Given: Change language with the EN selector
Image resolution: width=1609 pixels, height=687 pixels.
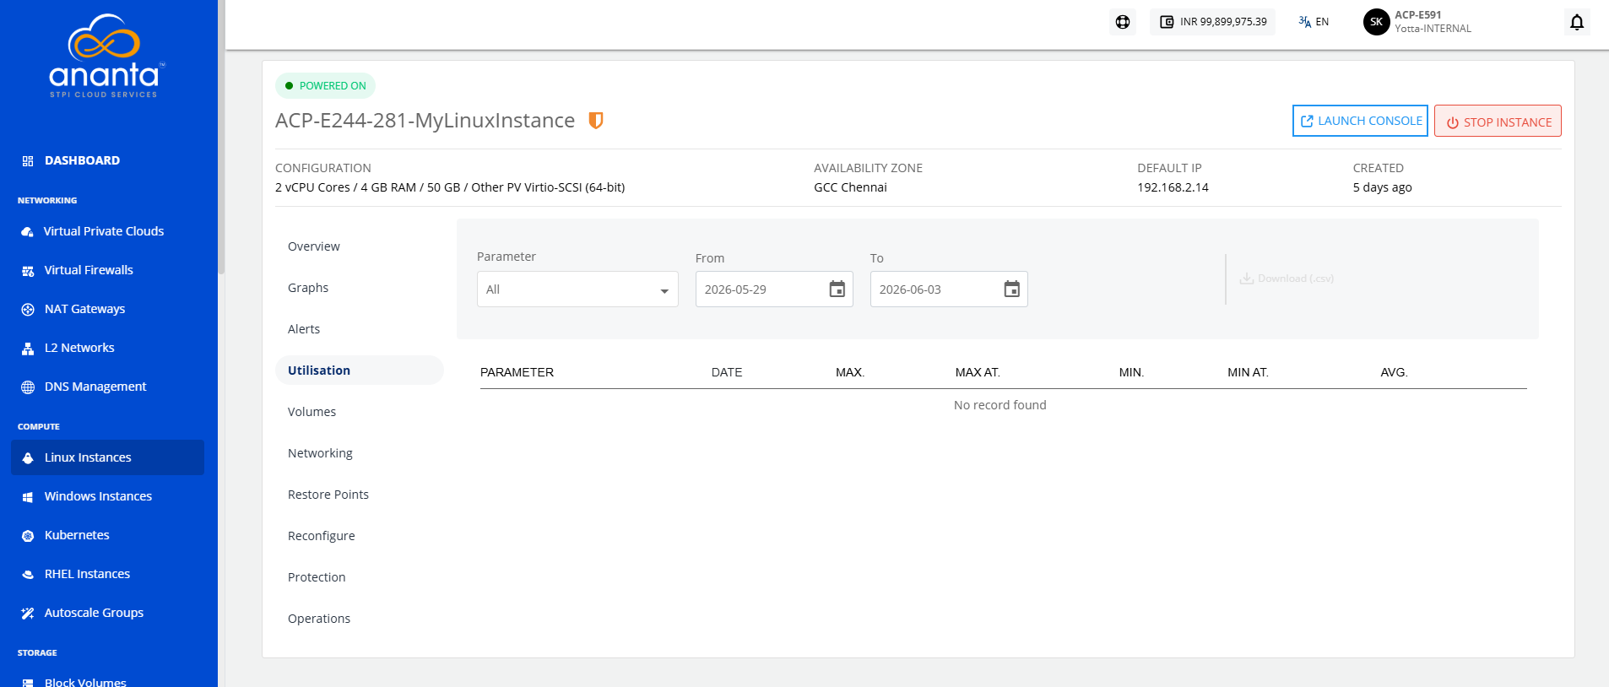Looking at the screenshot, I should [1314, 22].
